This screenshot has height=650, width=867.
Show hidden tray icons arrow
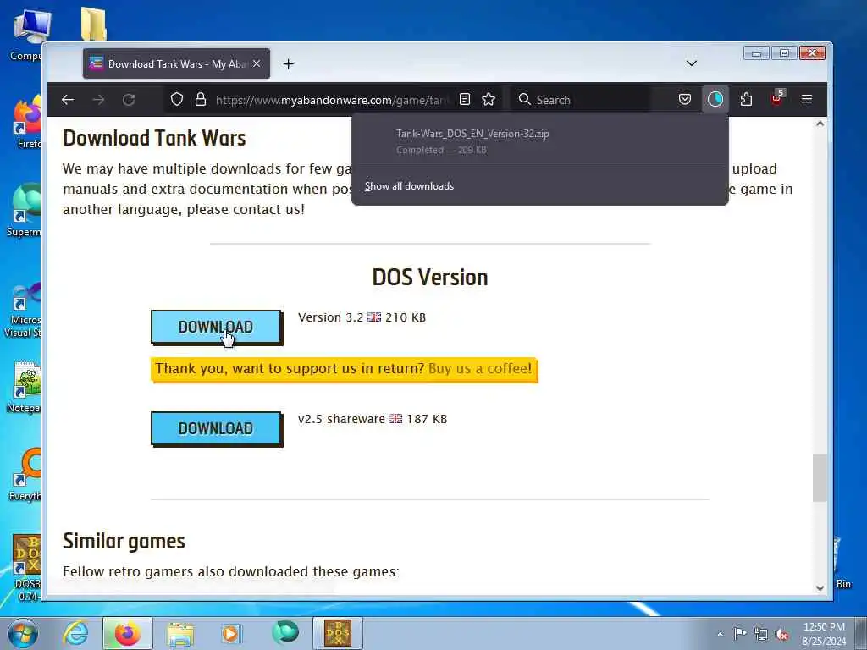tap(720, 634)
